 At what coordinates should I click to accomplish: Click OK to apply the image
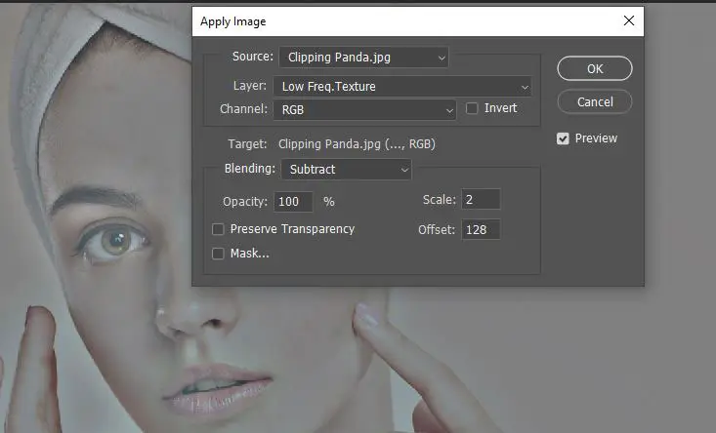[595, 68]
